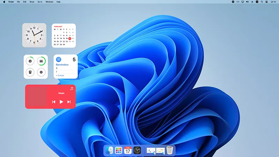Screen dimensions: 279x157
Task: Open reminder item labeled 3
Action: click(x=56, y=68)
